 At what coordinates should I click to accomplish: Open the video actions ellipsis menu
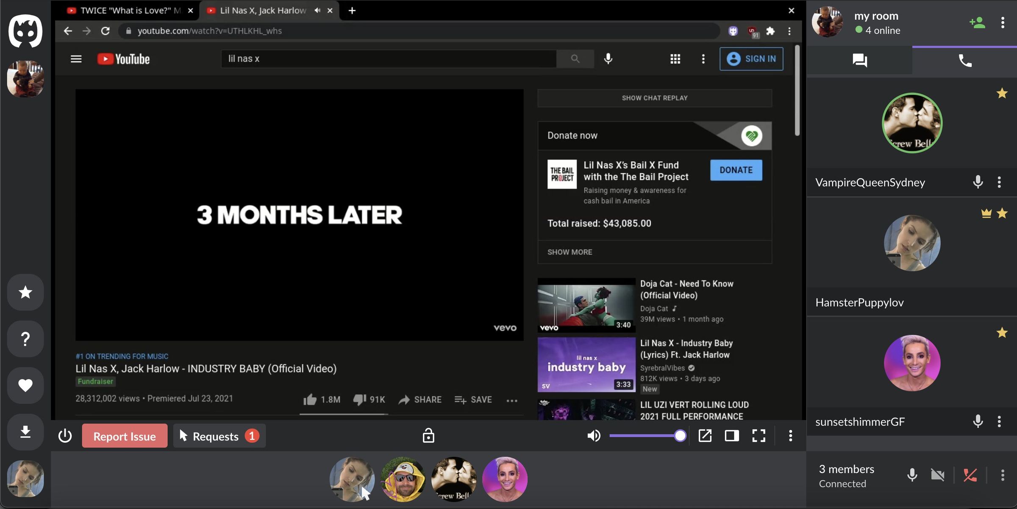click(x=512, y=400)
